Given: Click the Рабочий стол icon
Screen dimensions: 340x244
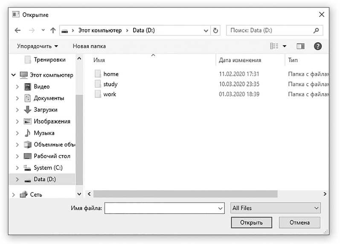Looking at the screenshot, I should (28, 156).
